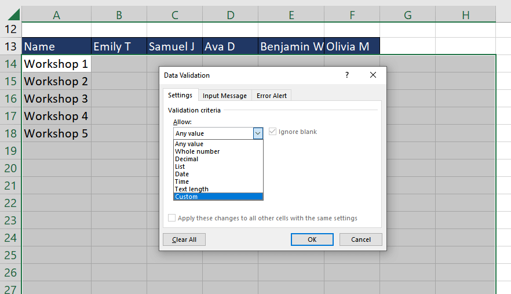Switch to the Error Alert tab
Image resolution: width=511 pixels, height=294 pixels.
[x=272, y=96]
